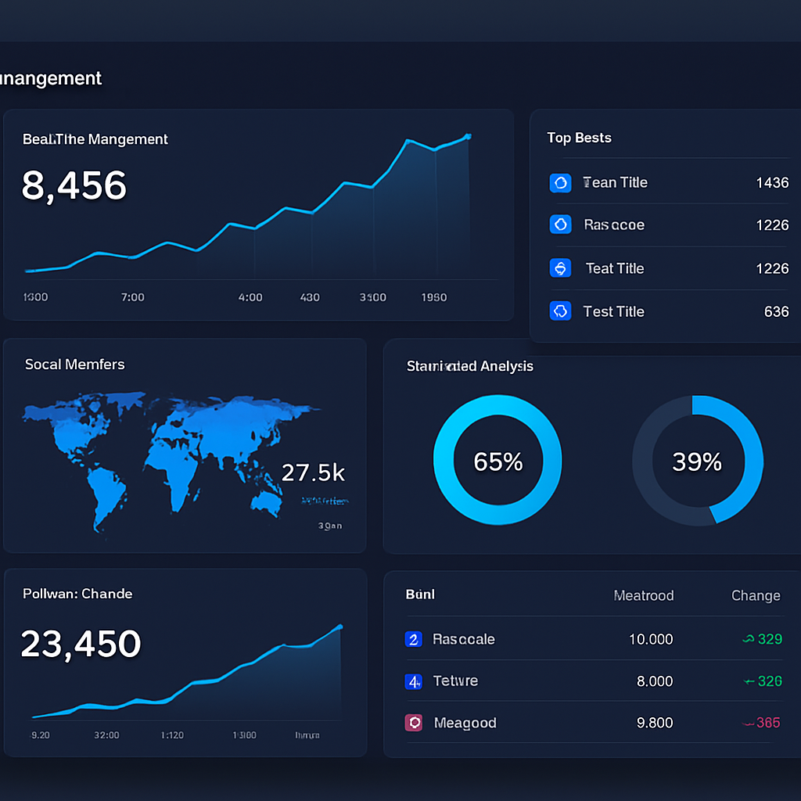The height and width of the screenshot is (801, 801).
Task: Select the Test Title entry
Action: click(669, 311)
